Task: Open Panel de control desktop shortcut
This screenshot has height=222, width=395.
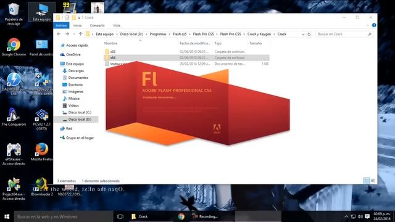Action: pyautogui.click(x=41, y=47)
